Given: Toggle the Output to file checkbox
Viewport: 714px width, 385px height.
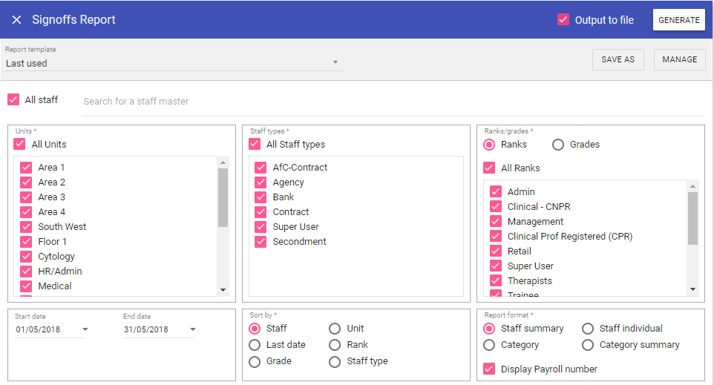Looking at the screenshot, I should pos(563,20).
